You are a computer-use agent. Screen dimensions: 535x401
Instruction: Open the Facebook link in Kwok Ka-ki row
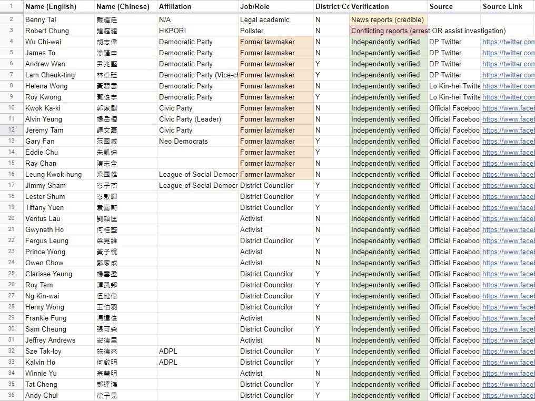point(508,108)
